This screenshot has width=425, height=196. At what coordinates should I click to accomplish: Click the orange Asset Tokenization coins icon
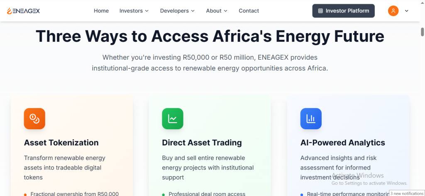(x=34, y=119)
